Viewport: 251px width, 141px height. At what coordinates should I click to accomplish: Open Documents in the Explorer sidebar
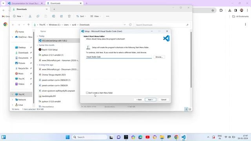(23, 58)
